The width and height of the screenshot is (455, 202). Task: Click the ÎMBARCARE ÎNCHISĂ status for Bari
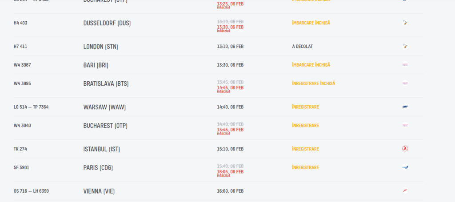(x=311, y=65)
